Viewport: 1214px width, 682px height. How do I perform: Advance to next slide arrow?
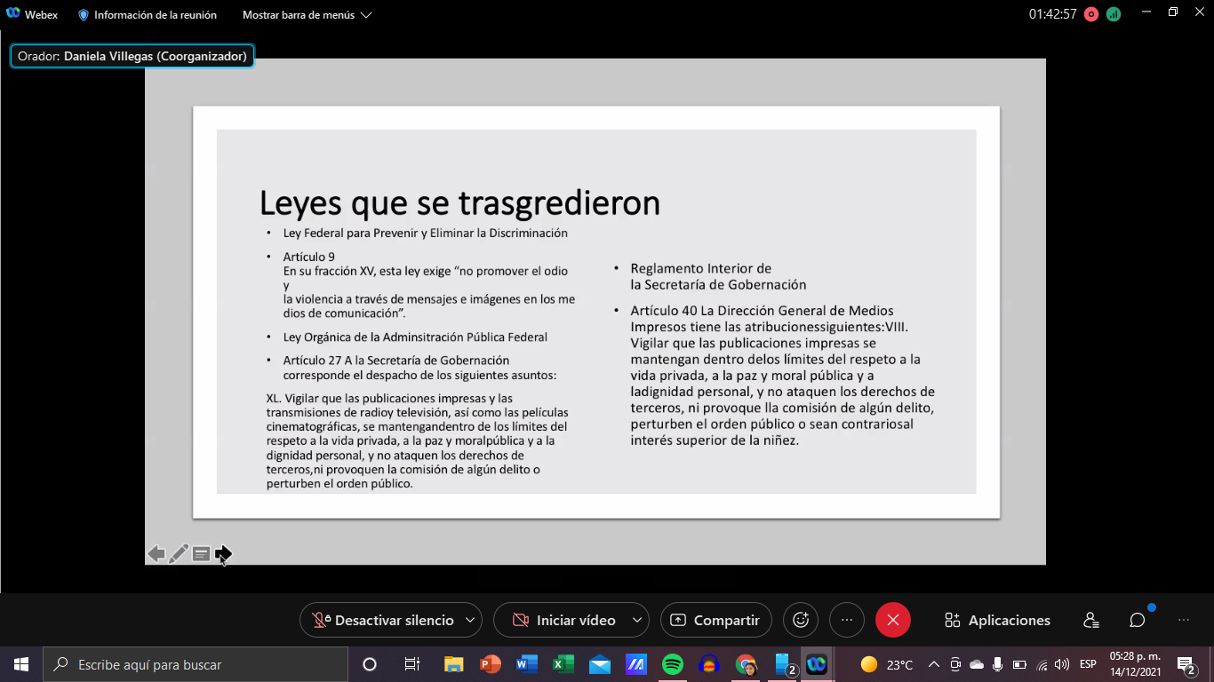coord(223,554)
